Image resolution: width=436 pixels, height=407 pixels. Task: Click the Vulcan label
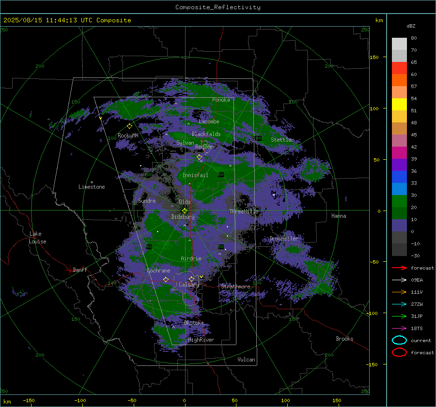pyautogui.click(x=246, y=360)
